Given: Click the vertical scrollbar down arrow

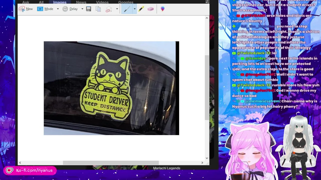Looking at the screenshot, I should pyautogui.click(x=207, y=158).
